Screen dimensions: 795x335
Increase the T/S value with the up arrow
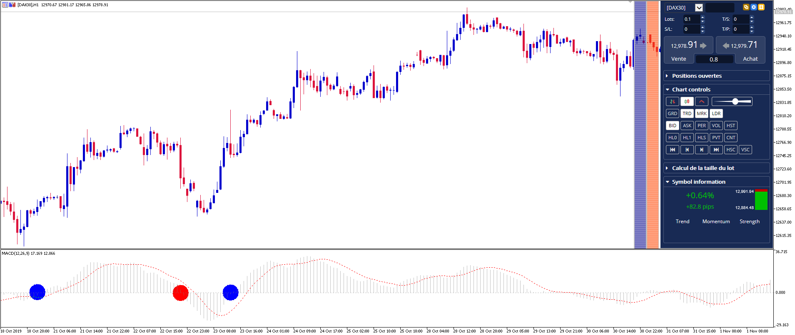pyautogui.click(x=752, y=17)
